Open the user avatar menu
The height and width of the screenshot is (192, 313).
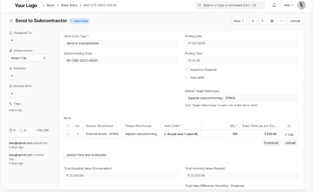click(301, 5)
